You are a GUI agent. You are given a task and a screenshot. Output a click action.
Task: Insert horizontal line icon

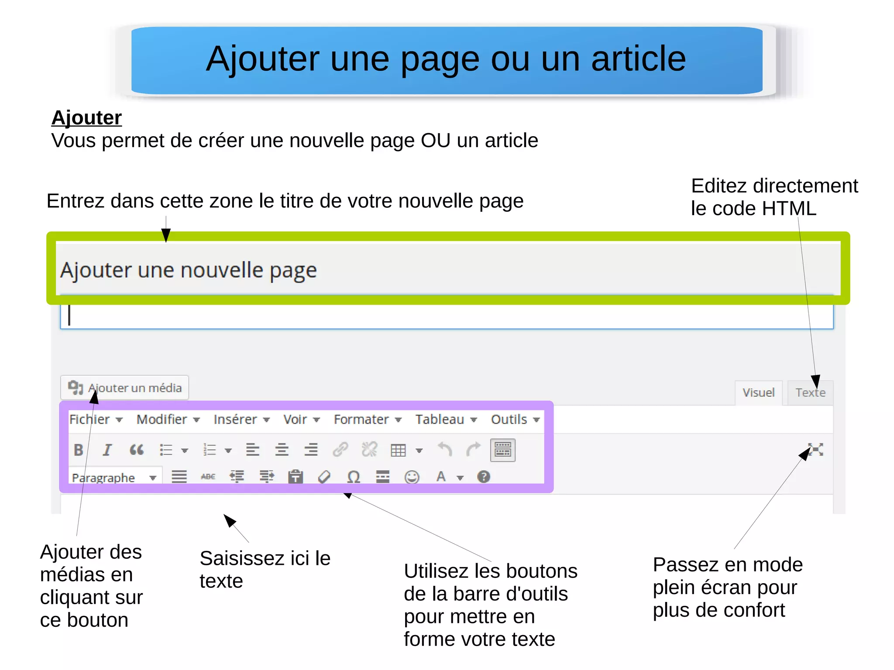click(383, 477)
